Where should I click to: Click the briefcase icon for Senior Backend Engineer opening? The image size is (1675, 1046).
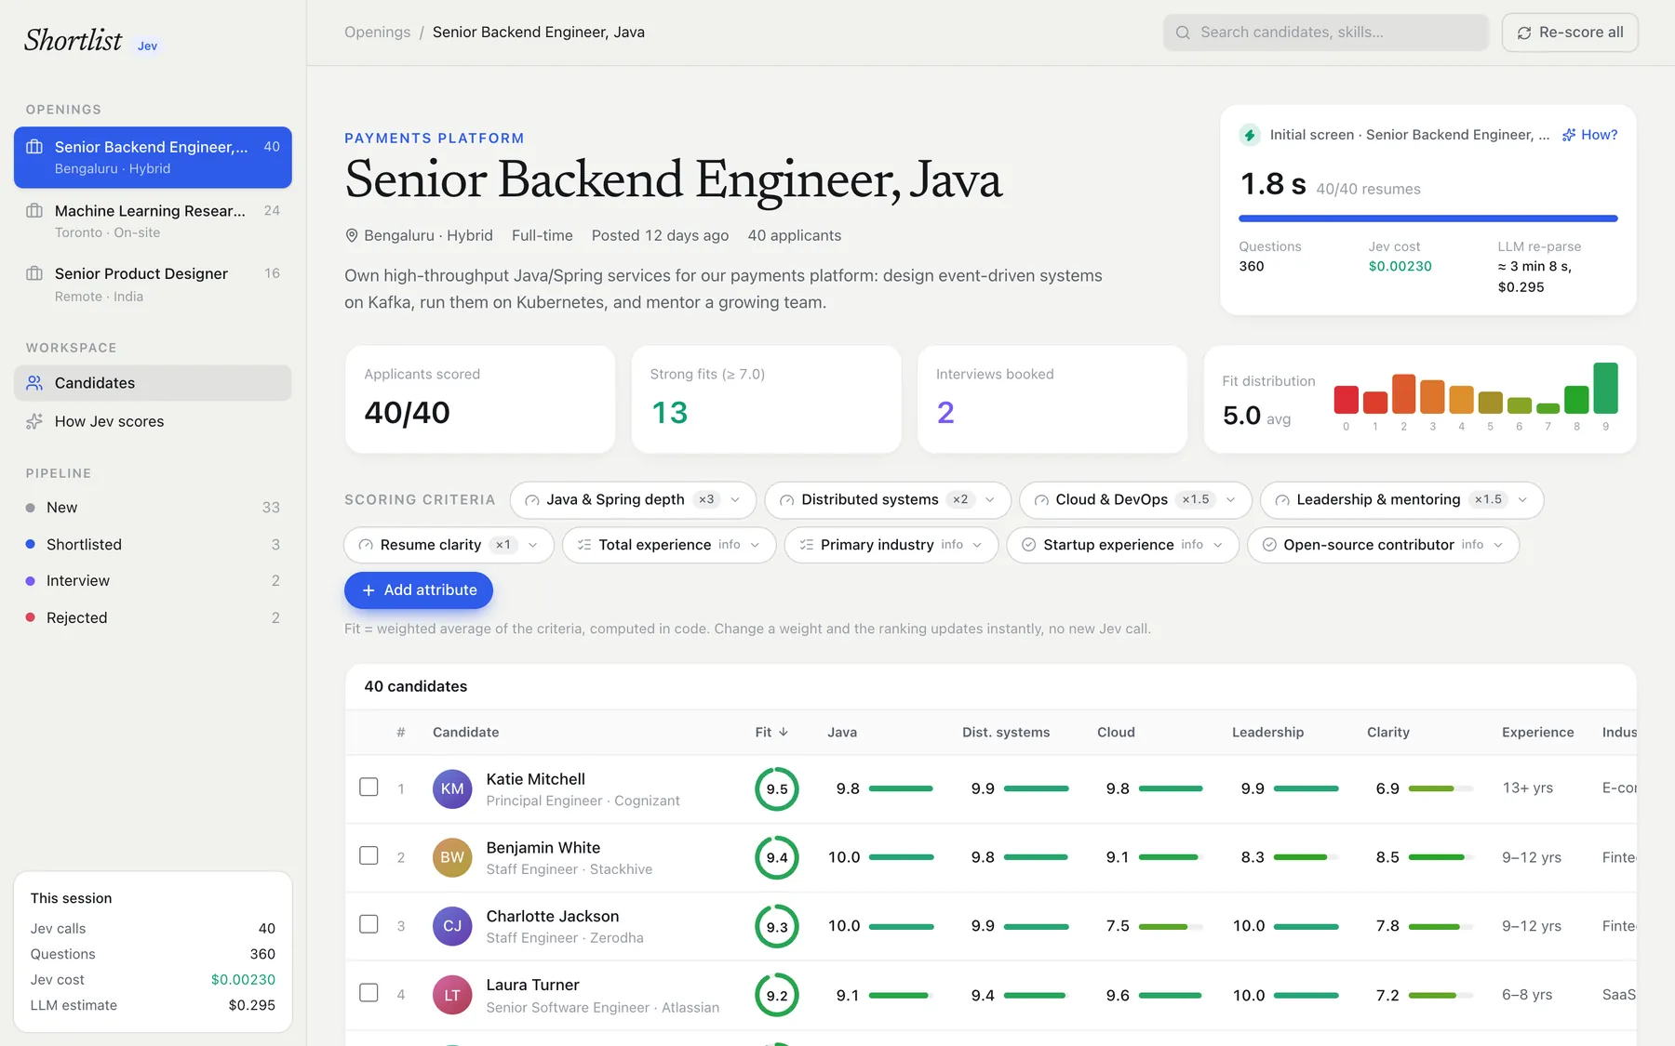(34, 147)
